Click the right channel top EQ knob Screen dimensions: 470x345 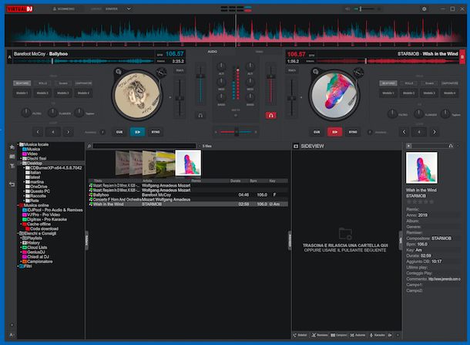(250, 66)
